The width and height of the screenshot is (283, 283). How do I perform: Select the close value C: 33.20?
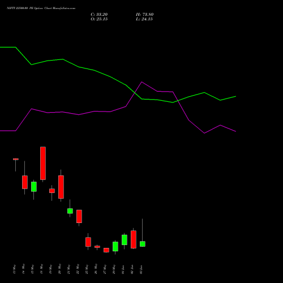point(99,15)
